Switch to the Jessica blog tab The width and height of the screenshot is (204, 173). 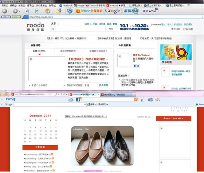pos(85,95)
